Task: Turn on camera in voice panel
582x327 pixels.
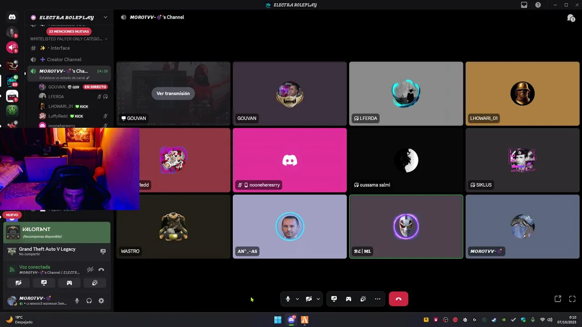Action: pos(18,282)
